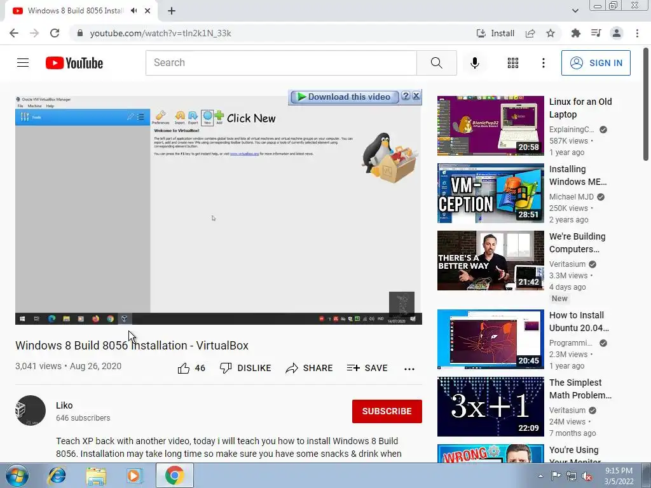Close the Windows 8 Build 8056 tab
Image resolution: width=651 pixels, height=488 pixels.
pyautogui.click(x=147, y=11)
